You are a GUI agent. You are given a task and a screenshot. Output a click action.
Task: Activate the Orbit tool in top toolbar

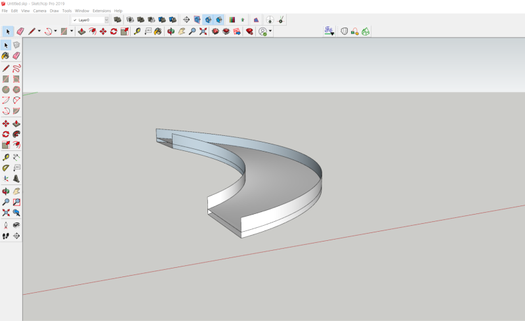(171, 31)
